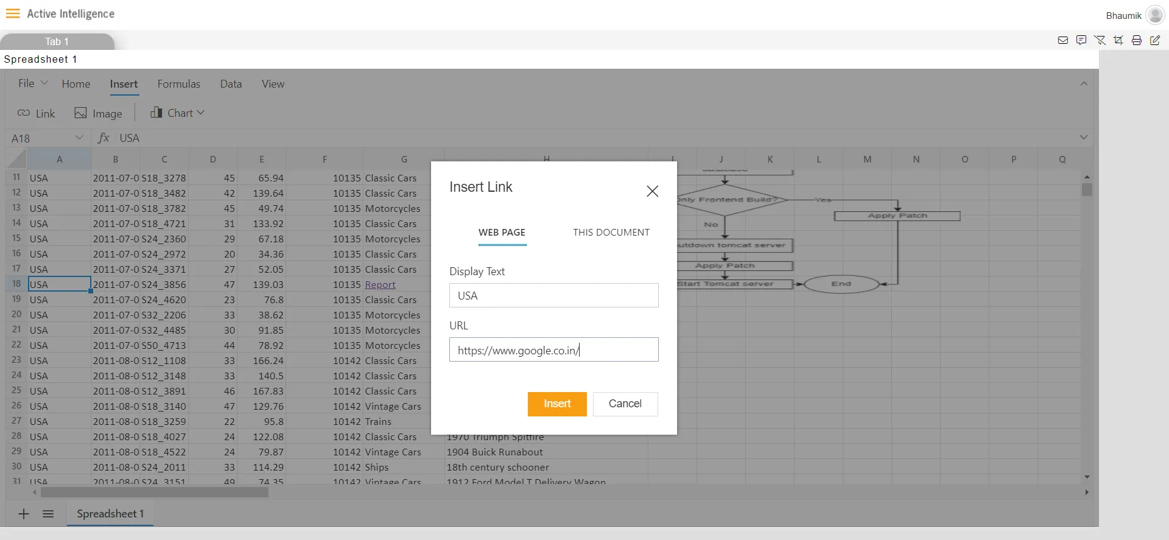Close the Insert Link dialog
Screen dimensions: 1169x540
(652, 191)
